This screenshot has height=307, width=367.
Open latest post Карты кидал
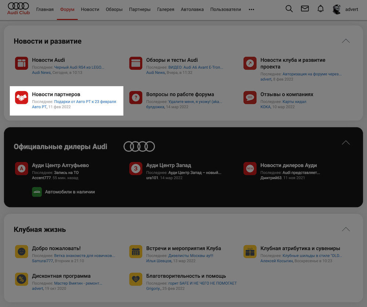click(x=294, y=102)
